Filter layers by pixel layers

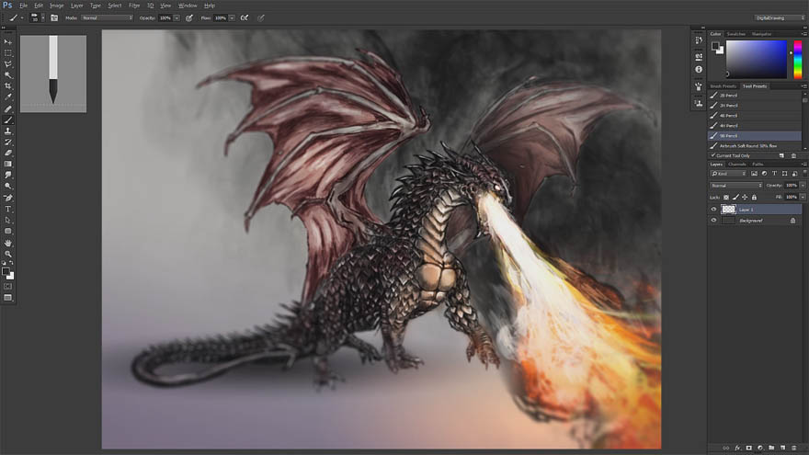(754, 174)
